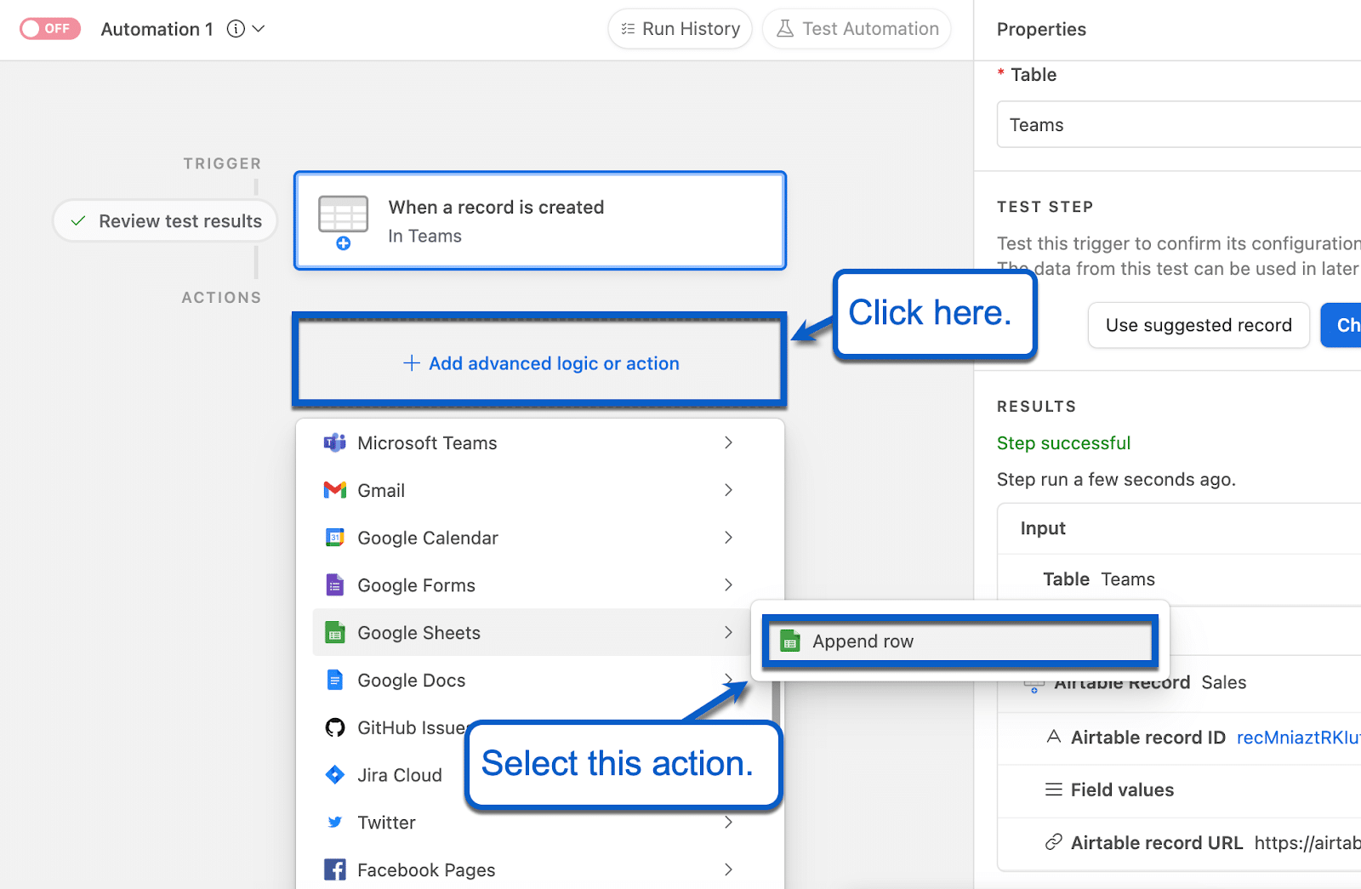Click the info icon beside Automation 1
The image size is (1361, 889).
[236, 29]
